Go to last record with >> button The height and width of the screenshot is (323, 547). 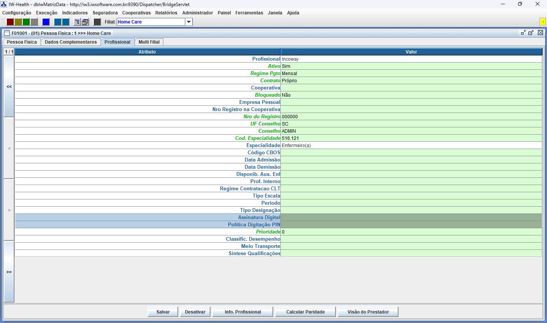(x=9, y=272)
